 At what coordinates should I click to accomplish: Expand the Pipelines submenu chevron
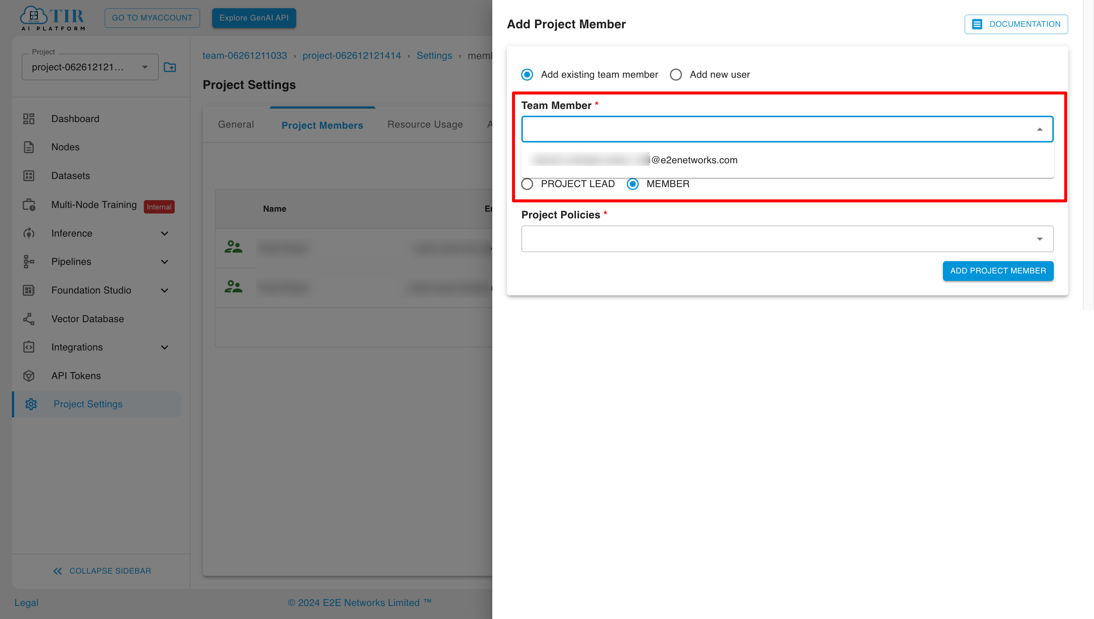click(x=164, y=262)
